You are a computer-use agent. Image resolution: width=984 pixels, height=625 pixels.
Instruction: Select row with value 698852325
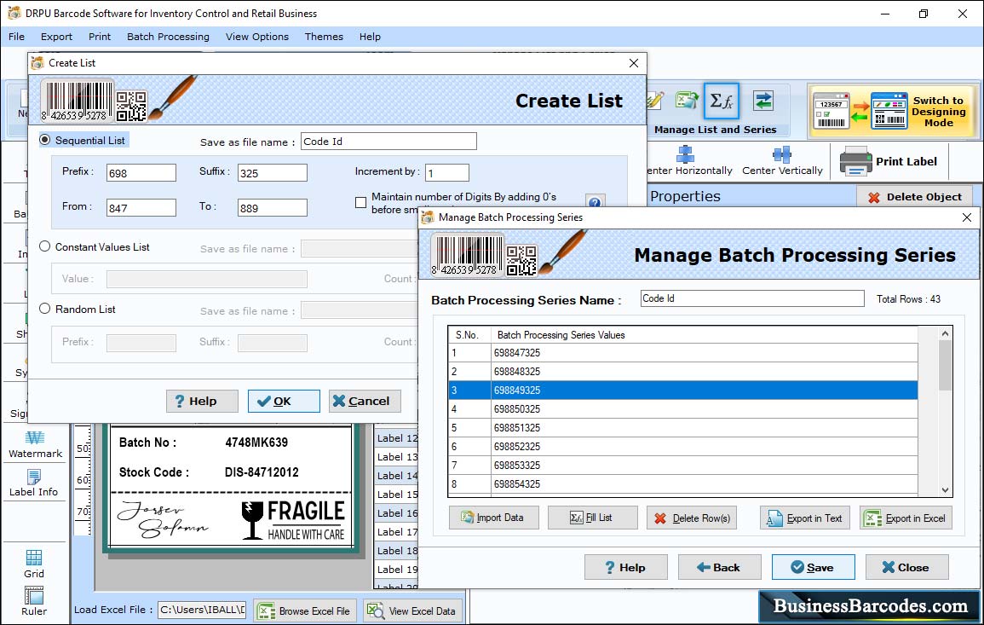pyautogui.click(x=682, y=447)
